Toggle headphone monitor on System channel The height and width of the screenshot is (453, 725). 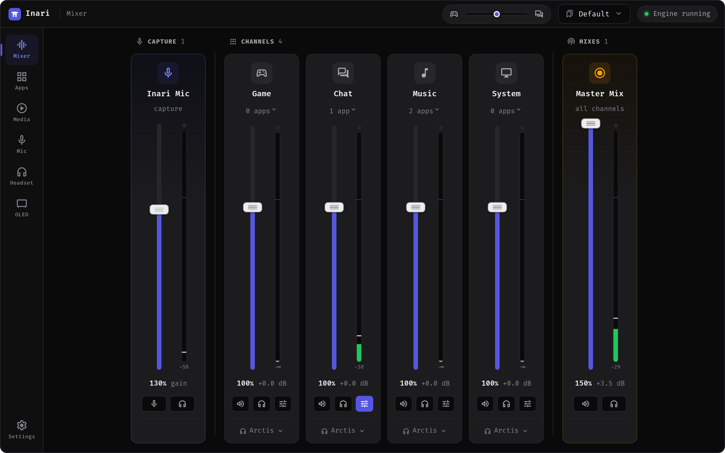[506, 403]
